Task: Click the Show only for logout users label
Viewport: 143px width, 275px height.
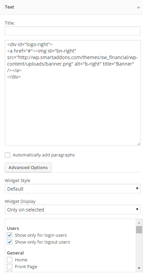Action: (x=42, y=242)
